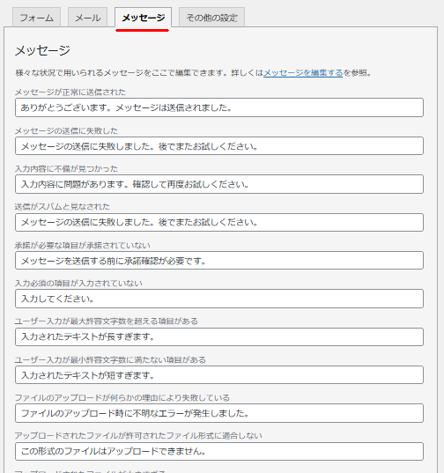This screenshot has height=473, width=444.
Task: Click the label ファイルのアップロードが何らかの理由により失敗している
Action: click(122, 397)
